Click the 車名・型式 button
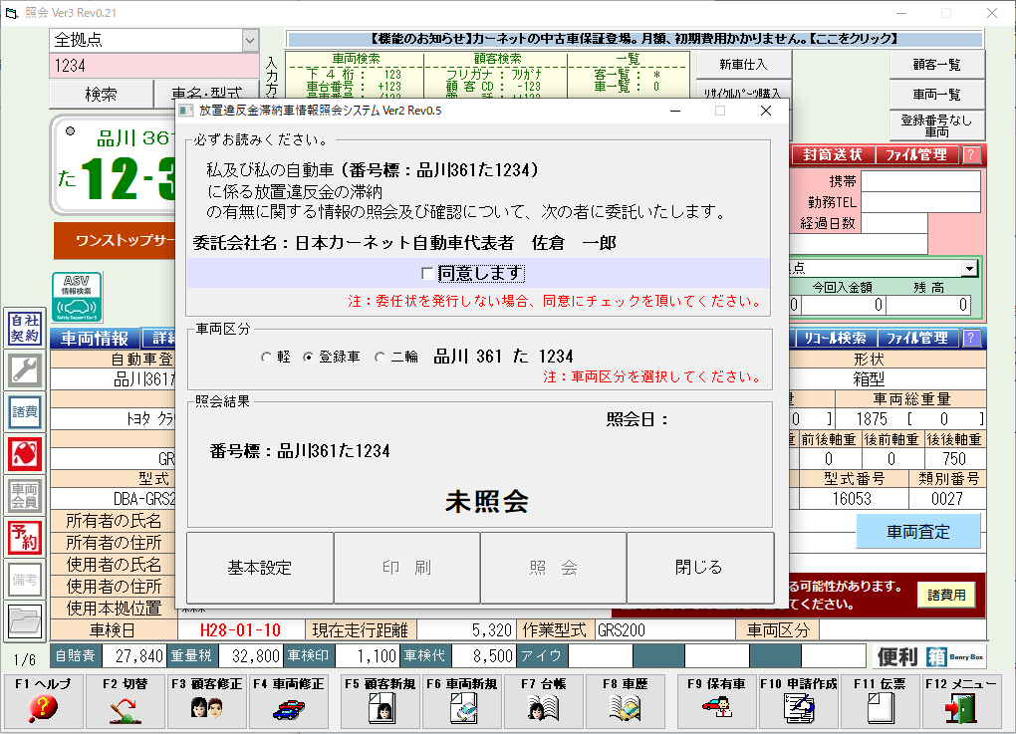The width and height of the screenshot is (1016, 734). (207, 92)
